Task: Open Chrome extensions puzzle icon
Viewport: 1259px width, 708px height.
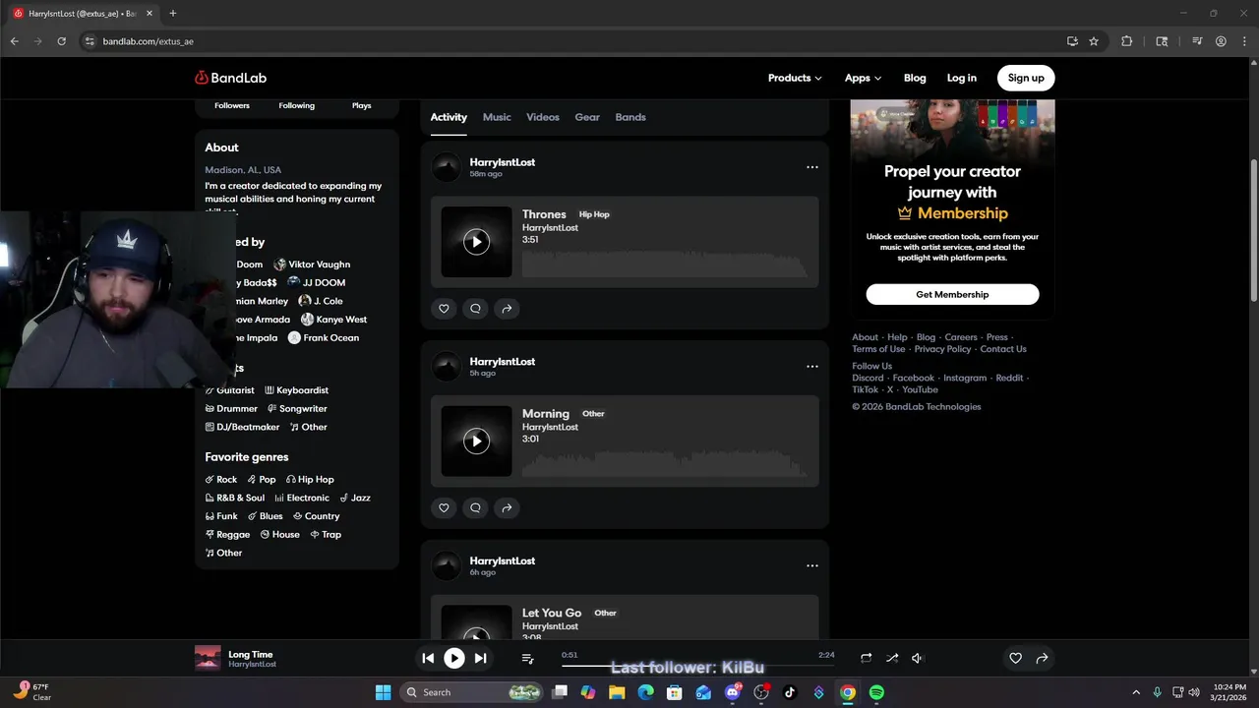Action: coord(1127,41)
